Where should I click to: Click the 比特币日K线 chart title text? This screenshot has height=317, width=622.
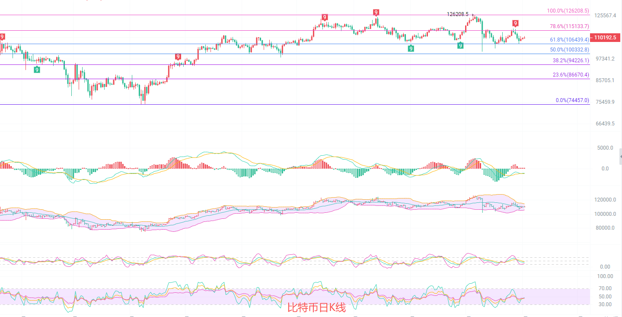click(x=316, y=307)
